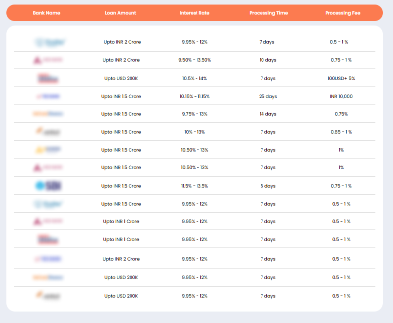
Task: Click Upto INR 1.5 Crore in the 10% - 13% row
Action: (121, 132)
